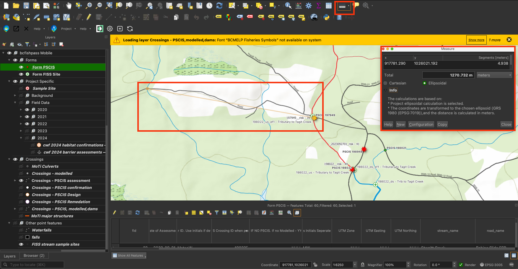Viewport: 518px width, 269px height.
Task: Open the attribute table toolbar icon
Action: click(x=329, y=6)
